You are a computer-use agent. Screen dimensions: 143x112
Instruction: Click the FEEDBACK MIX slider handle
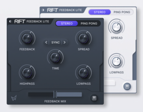pyautogui.click(x=55, y=94)
